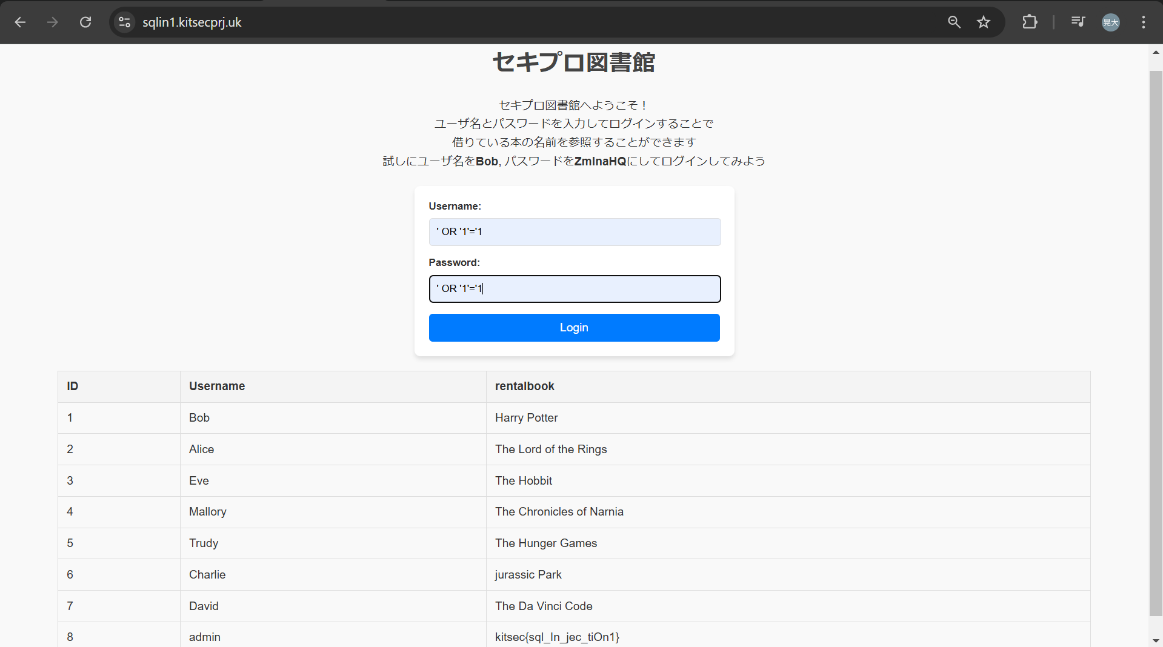
Task: Focus the Password input field
Action: 575,289
